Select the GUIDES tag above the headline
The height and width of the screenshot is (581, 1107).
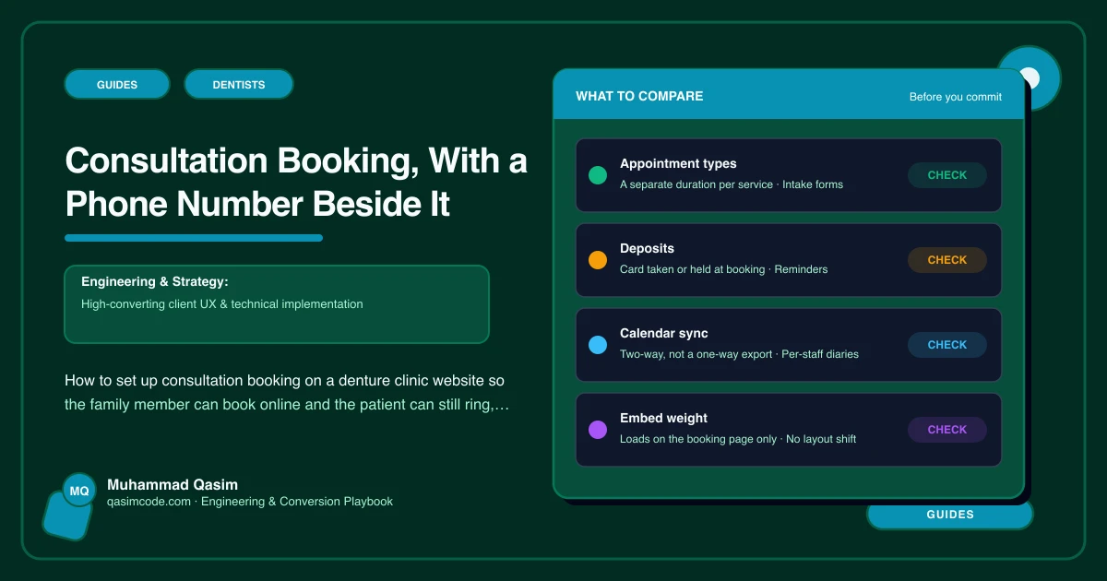(x=117, y=85)
